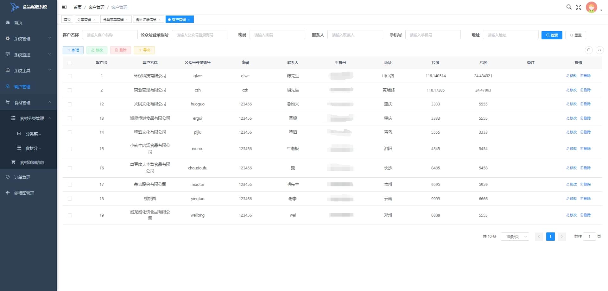Check the row for 饿鬼传说食品有限公司
Viewport: 608px width, 291px height.
70,118
